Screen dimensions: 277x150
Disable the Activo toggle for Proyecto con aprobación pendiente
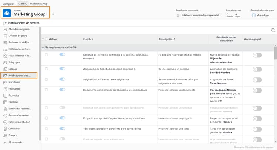62,118
